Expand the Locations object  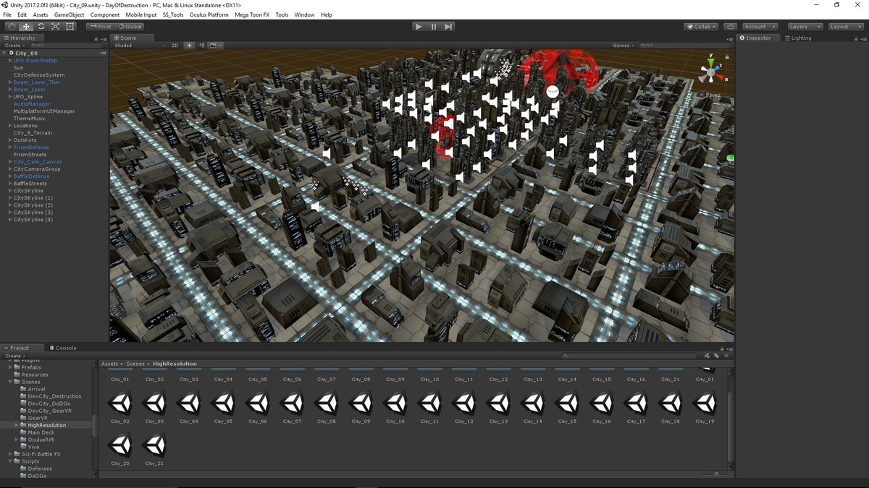10,126
